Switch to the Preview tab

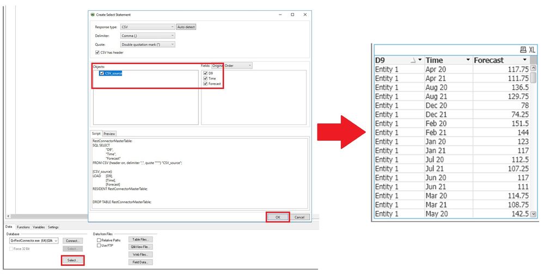point(109,134)
